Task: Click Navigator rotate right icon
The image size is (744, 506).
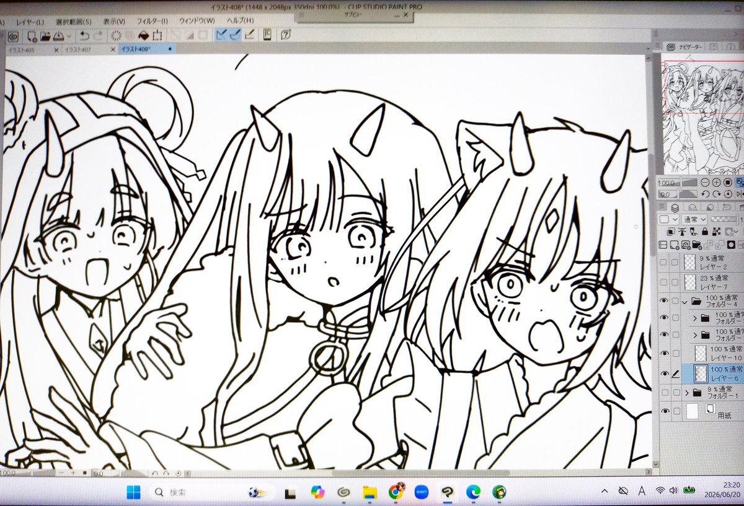Action: pyautogui.click(x=717, y=194)
